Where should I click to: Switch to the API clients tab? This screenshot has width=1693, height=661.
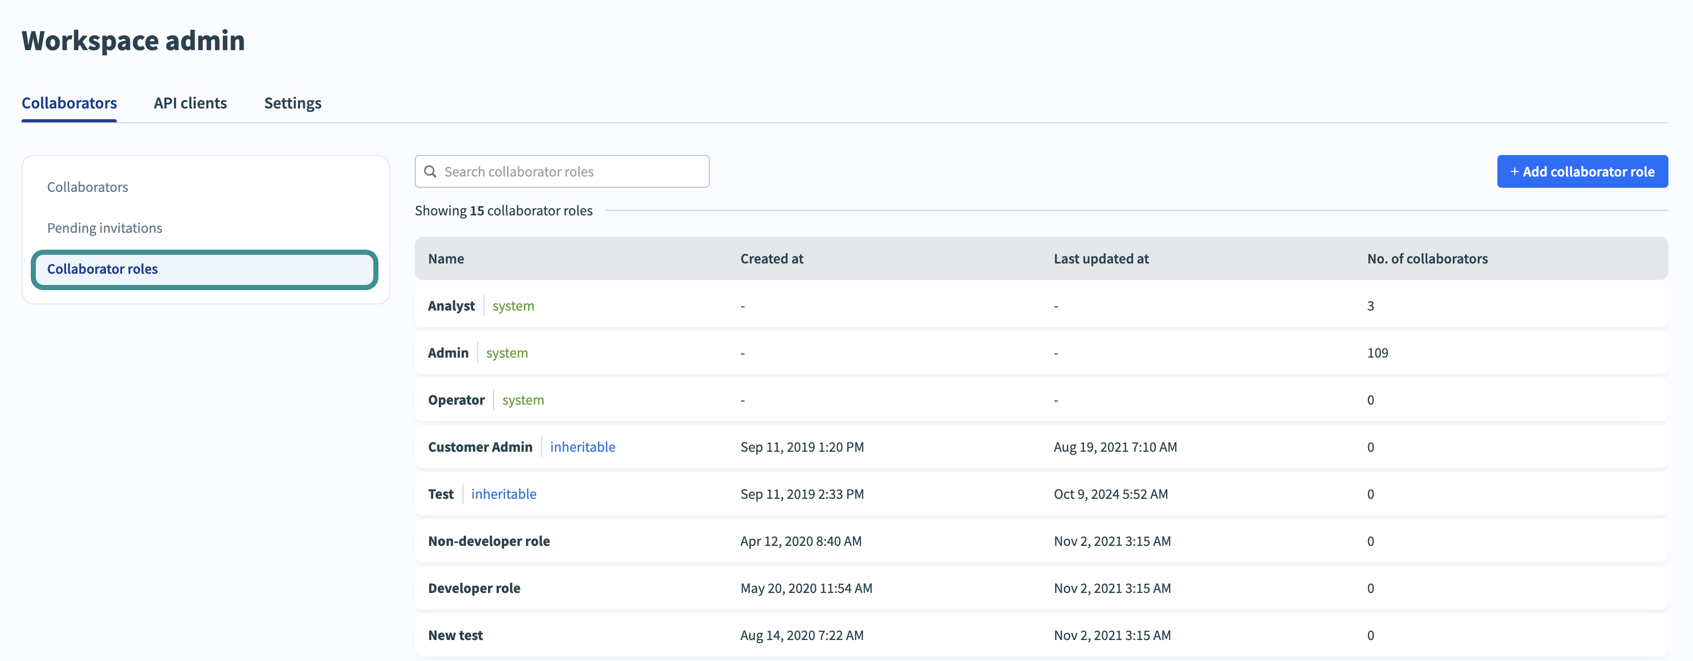pyautogui.click(x=190, y=103)
